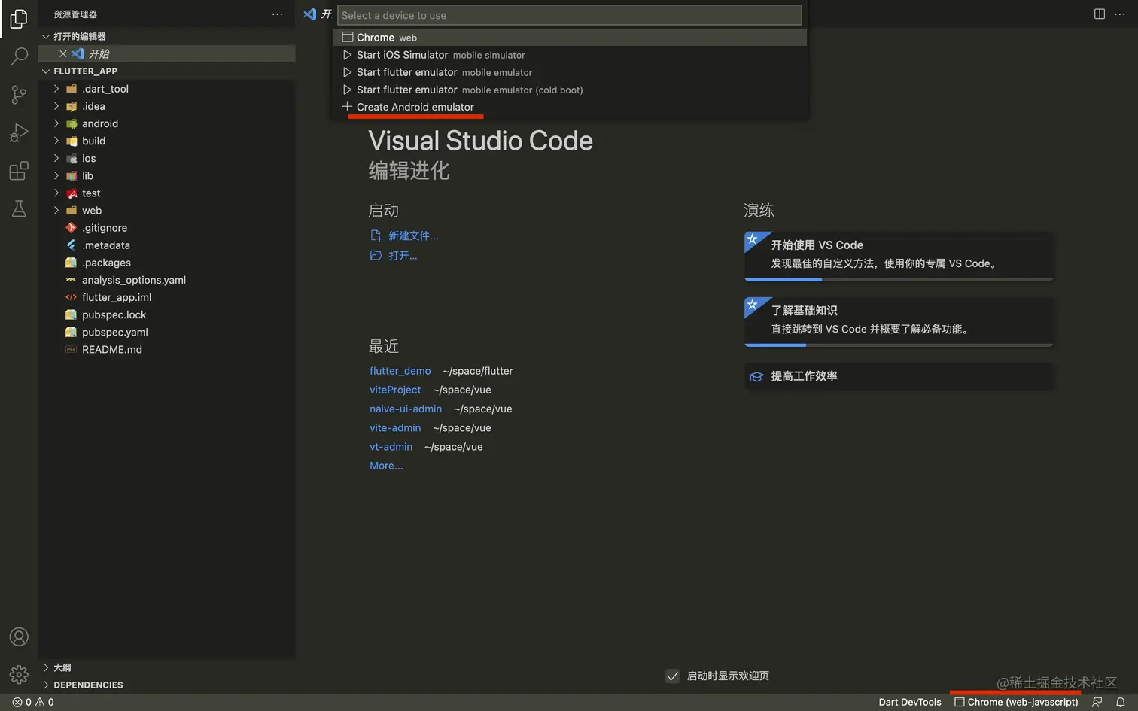Focus the Select a device input field
Screen dimensions: 1138x711
coord(570,15)
